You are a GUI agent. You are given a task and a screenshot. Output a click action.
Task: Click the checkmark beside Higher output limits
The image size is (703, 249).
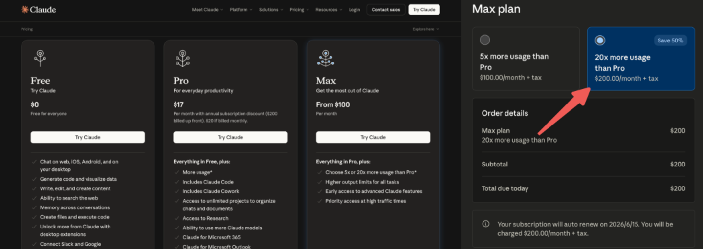[x=319, y=182]
